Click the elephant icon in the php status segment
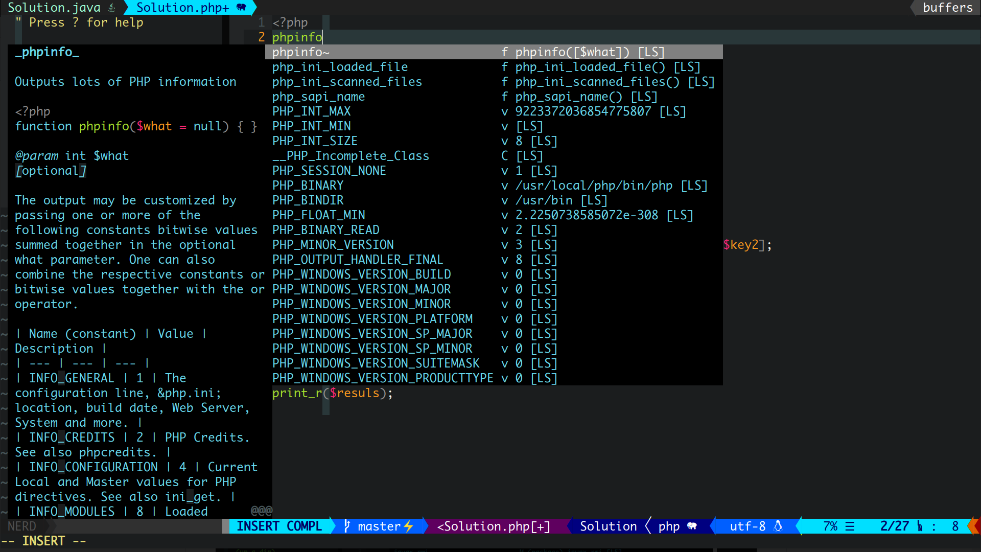 click(x=692, y=526)
